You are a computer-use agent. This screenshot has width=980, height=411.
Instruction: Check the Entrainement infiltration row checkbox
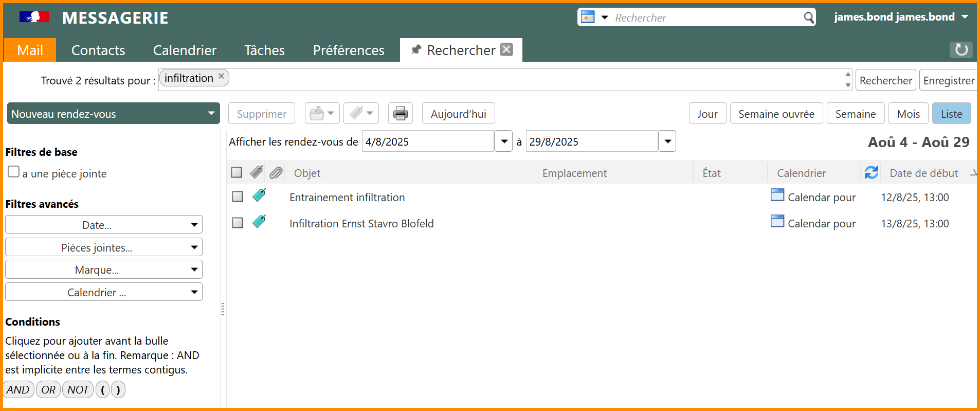237,196
